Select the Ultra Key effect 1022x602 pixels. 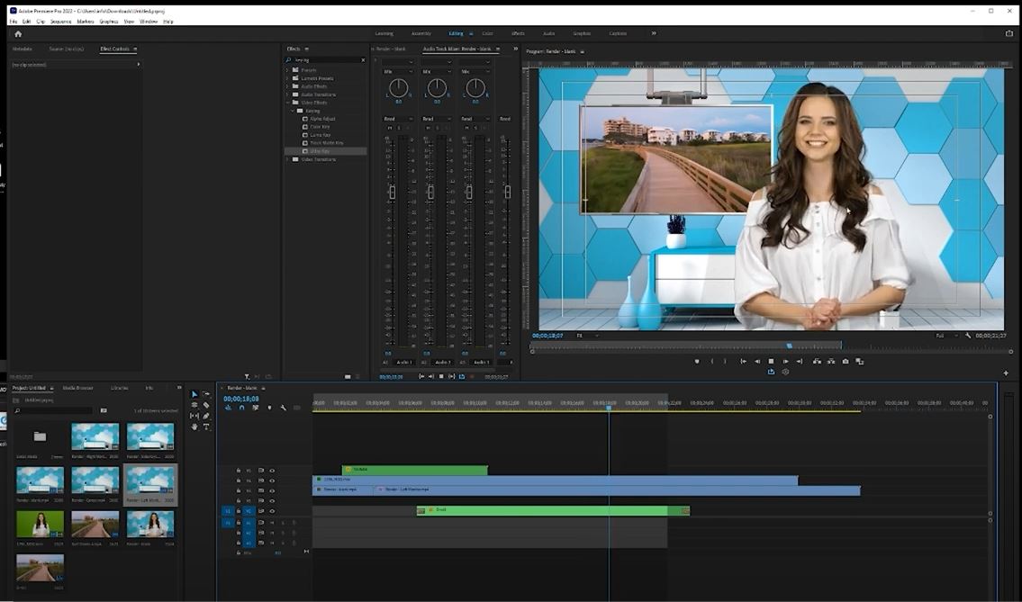[320, 151]
